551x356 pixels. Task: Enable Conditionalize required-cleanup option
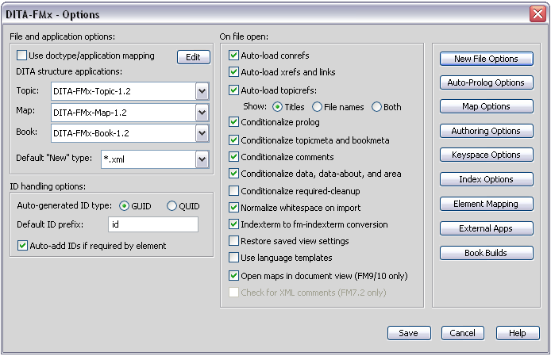pyautogui.click(x=234, y=191)
